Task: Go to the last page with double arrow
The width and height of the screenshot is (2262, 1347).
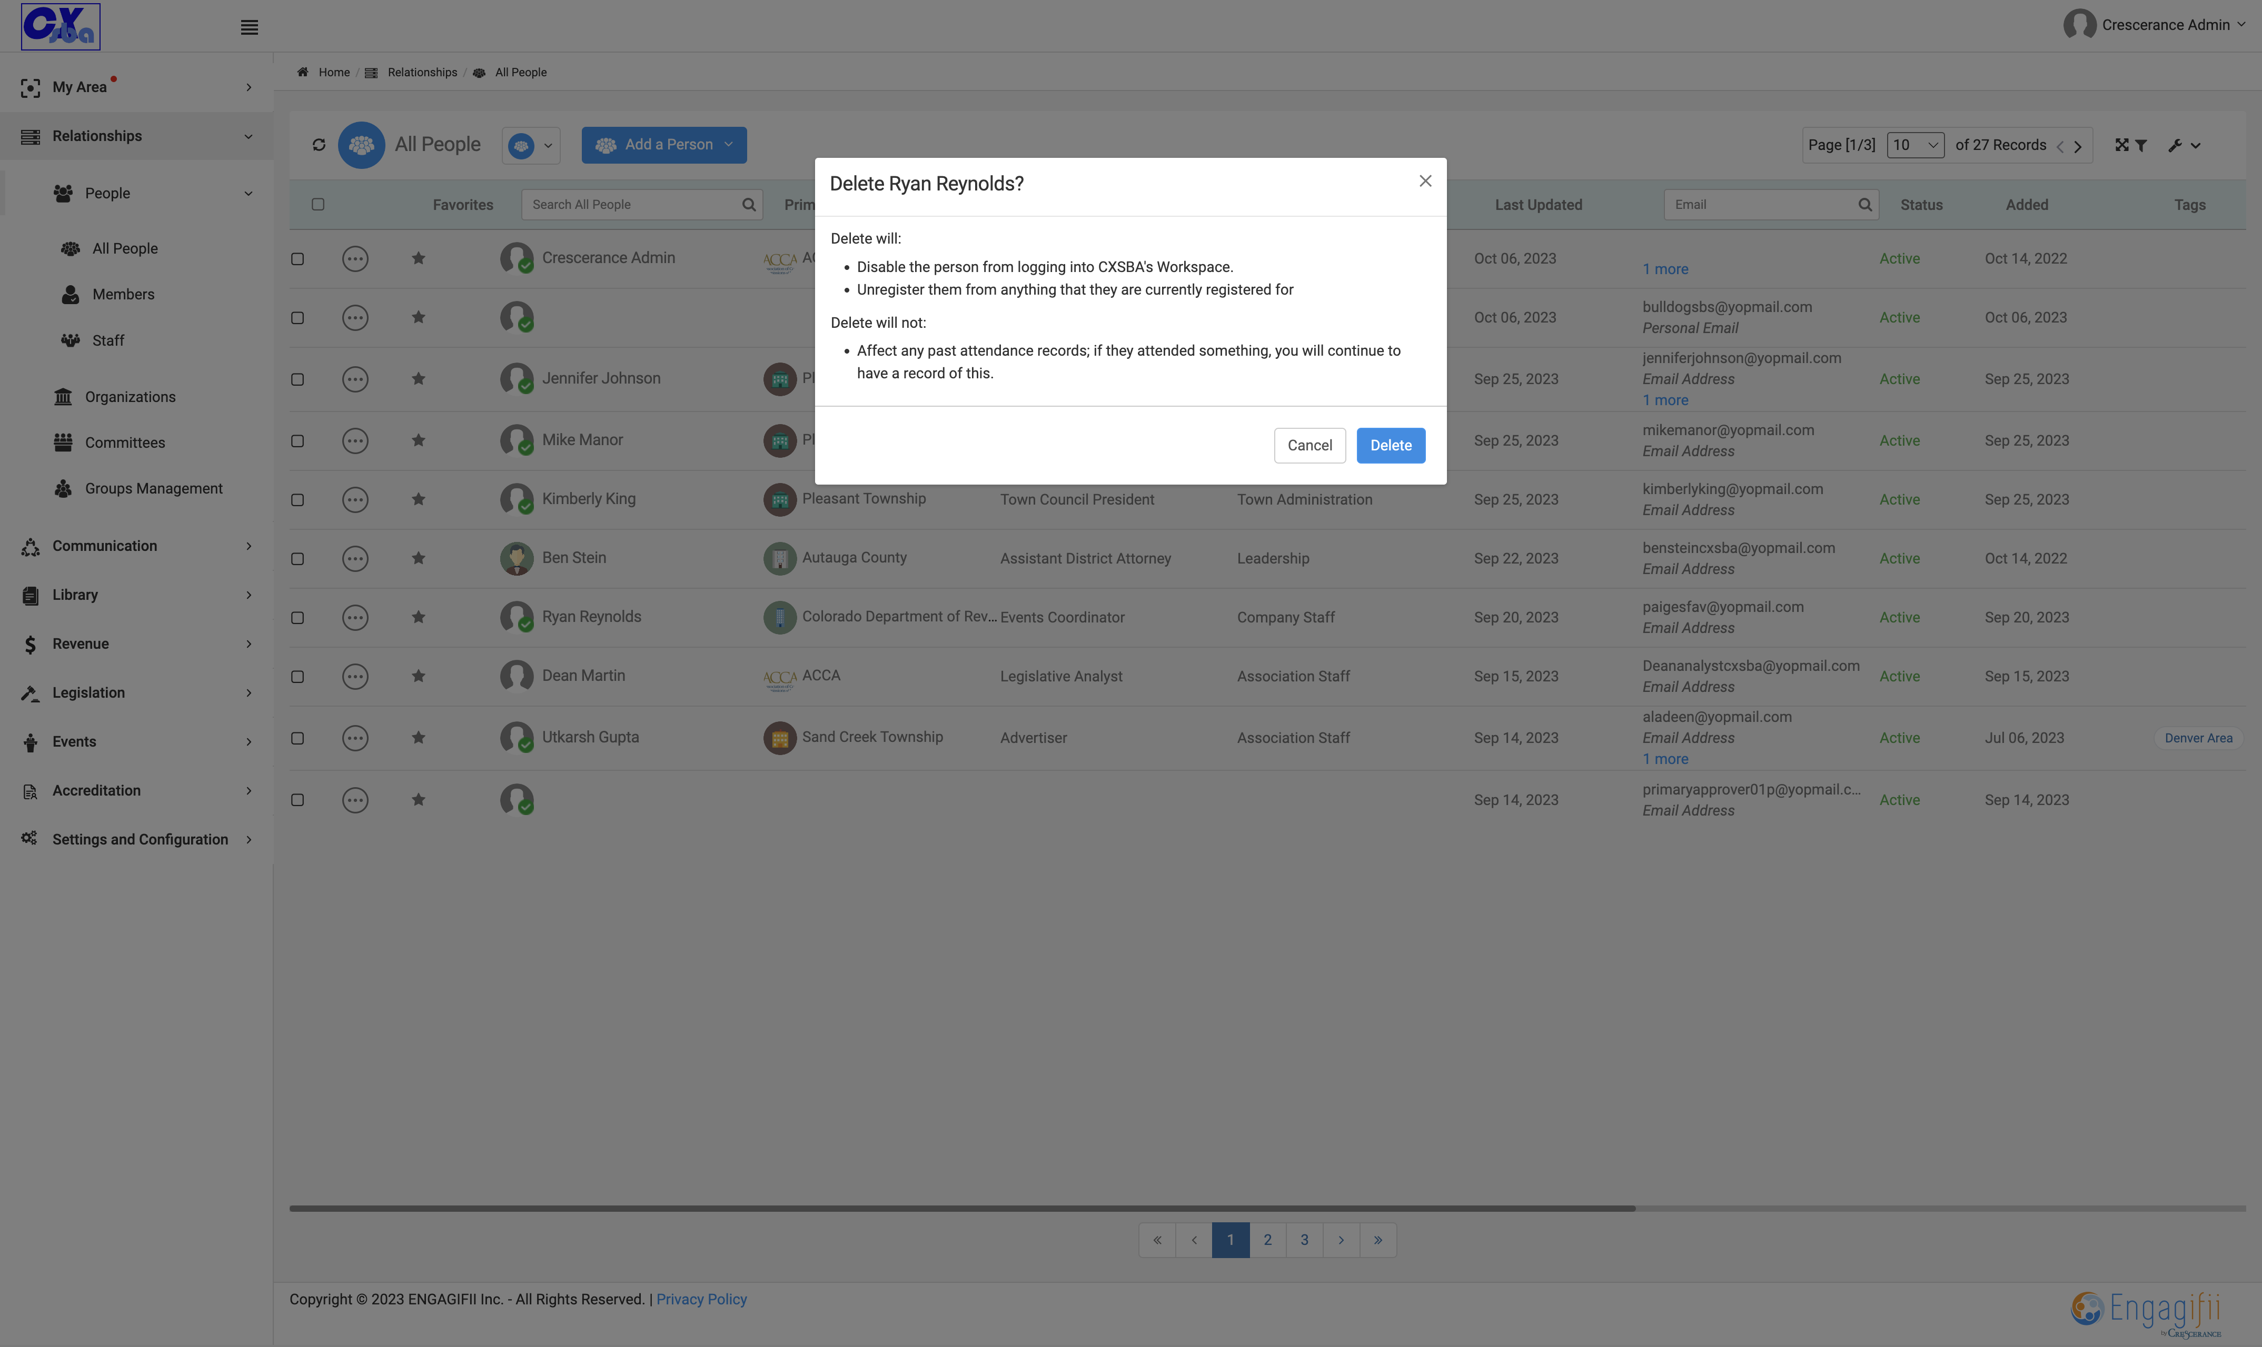Action: click(x=1377, y=1241)
